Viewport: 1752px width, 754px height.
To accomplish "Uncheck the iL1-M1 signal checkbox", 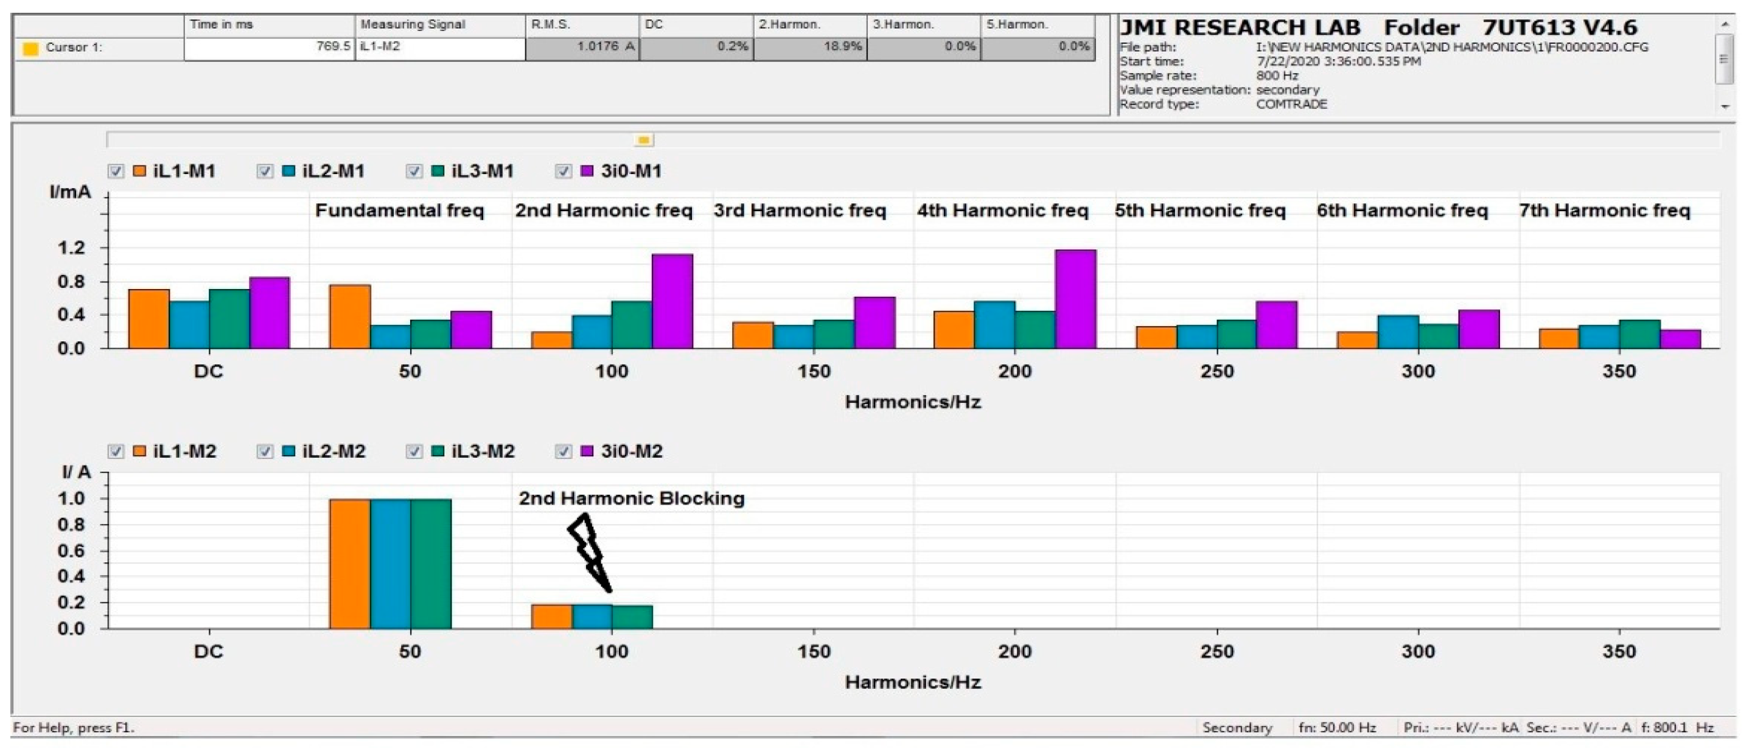I will 116,172.
